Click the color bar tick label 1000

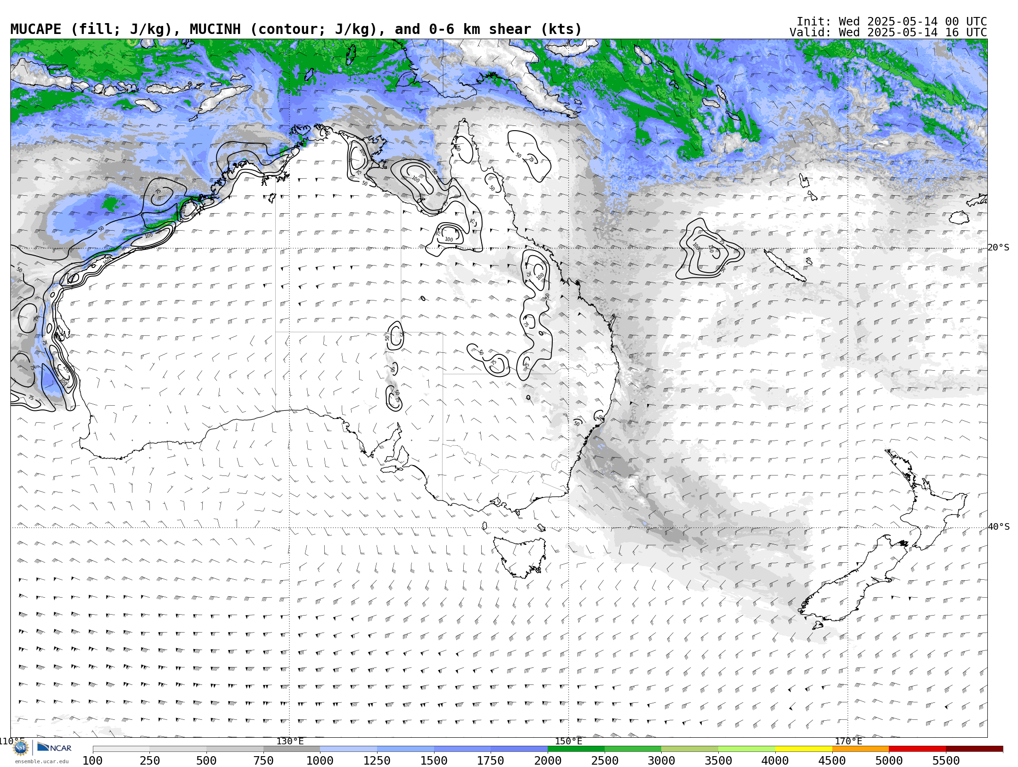point(320,760)
